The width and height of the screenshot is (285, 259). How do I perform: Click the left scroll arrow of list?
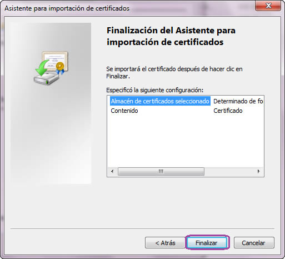point(112,171)
